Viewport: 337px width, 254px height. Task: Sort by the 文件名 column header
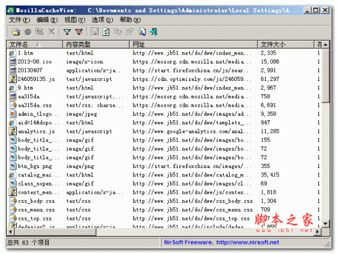coord(35,44)
